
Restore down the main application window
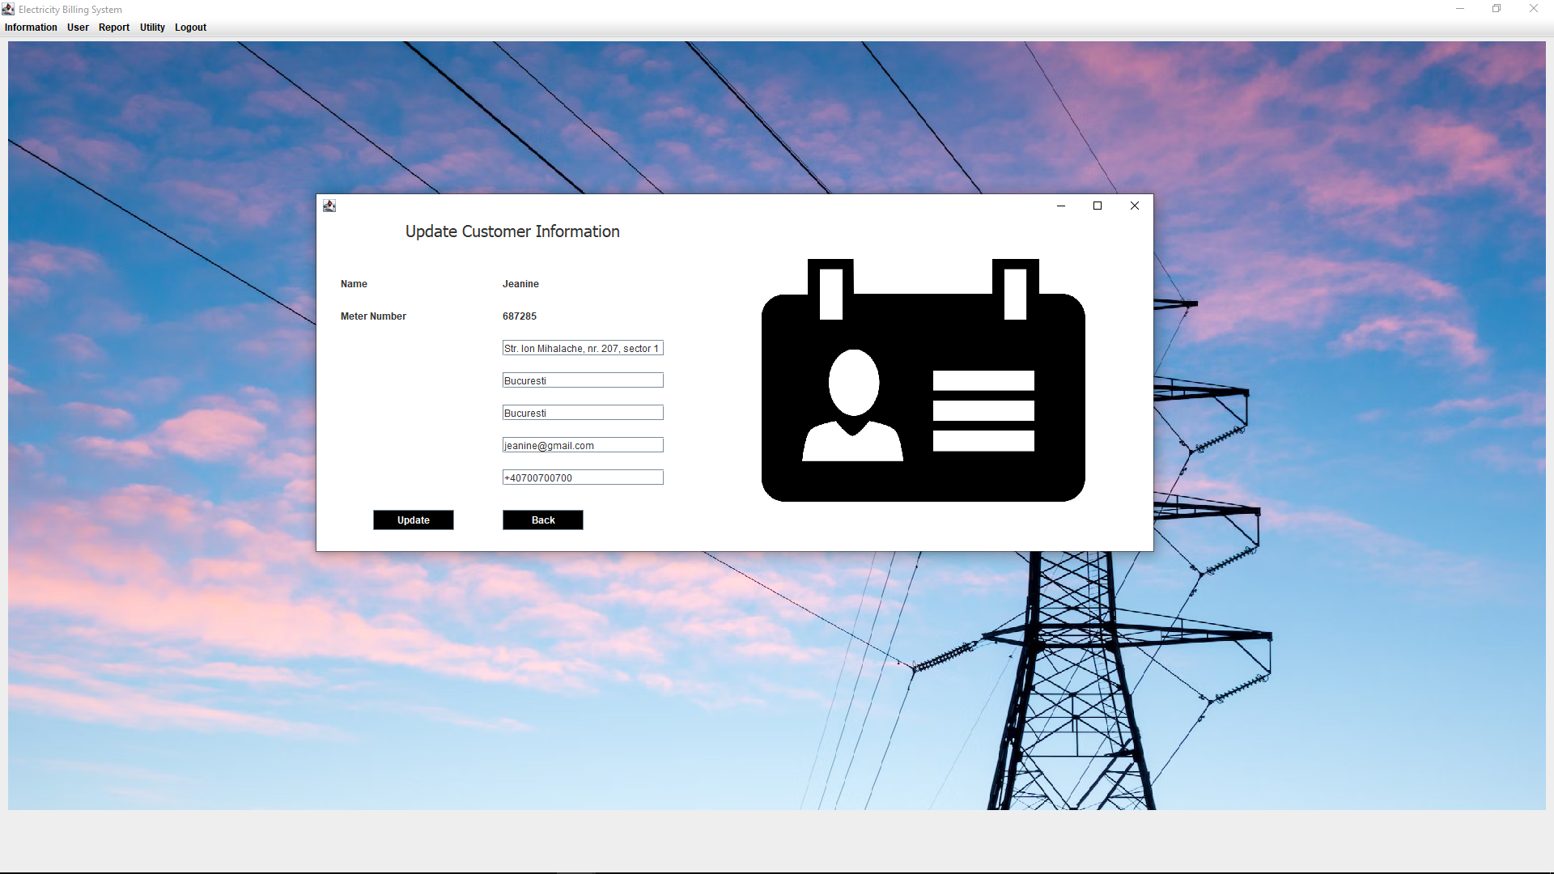tap(1497, 9)
